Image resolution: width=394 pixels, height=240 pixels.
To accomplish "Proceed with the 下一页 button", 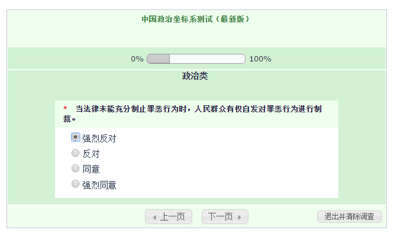I will click(225, 217).
